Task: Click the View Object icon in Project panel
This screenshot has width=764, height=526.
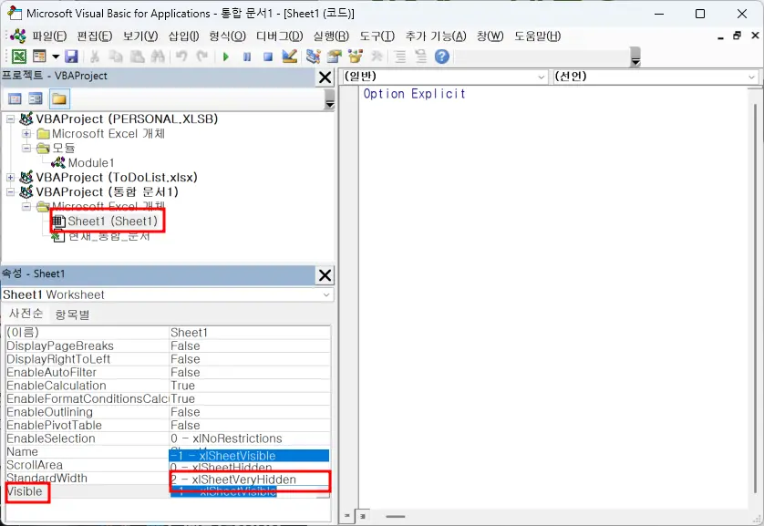Action: (36, 98)
